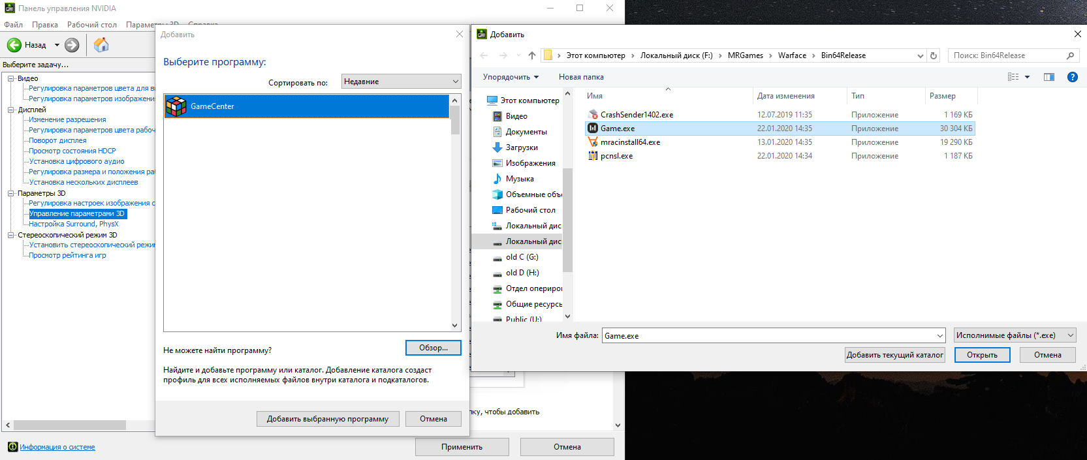Viewport: 1087px width, 460px height.
Task: Open the file type filter Исполнимые файлы dropdown
Action: tap(1015, 335)
